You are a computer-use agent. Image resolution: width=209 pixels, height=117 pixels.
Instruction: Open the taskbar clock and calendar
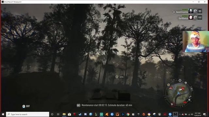198,114
